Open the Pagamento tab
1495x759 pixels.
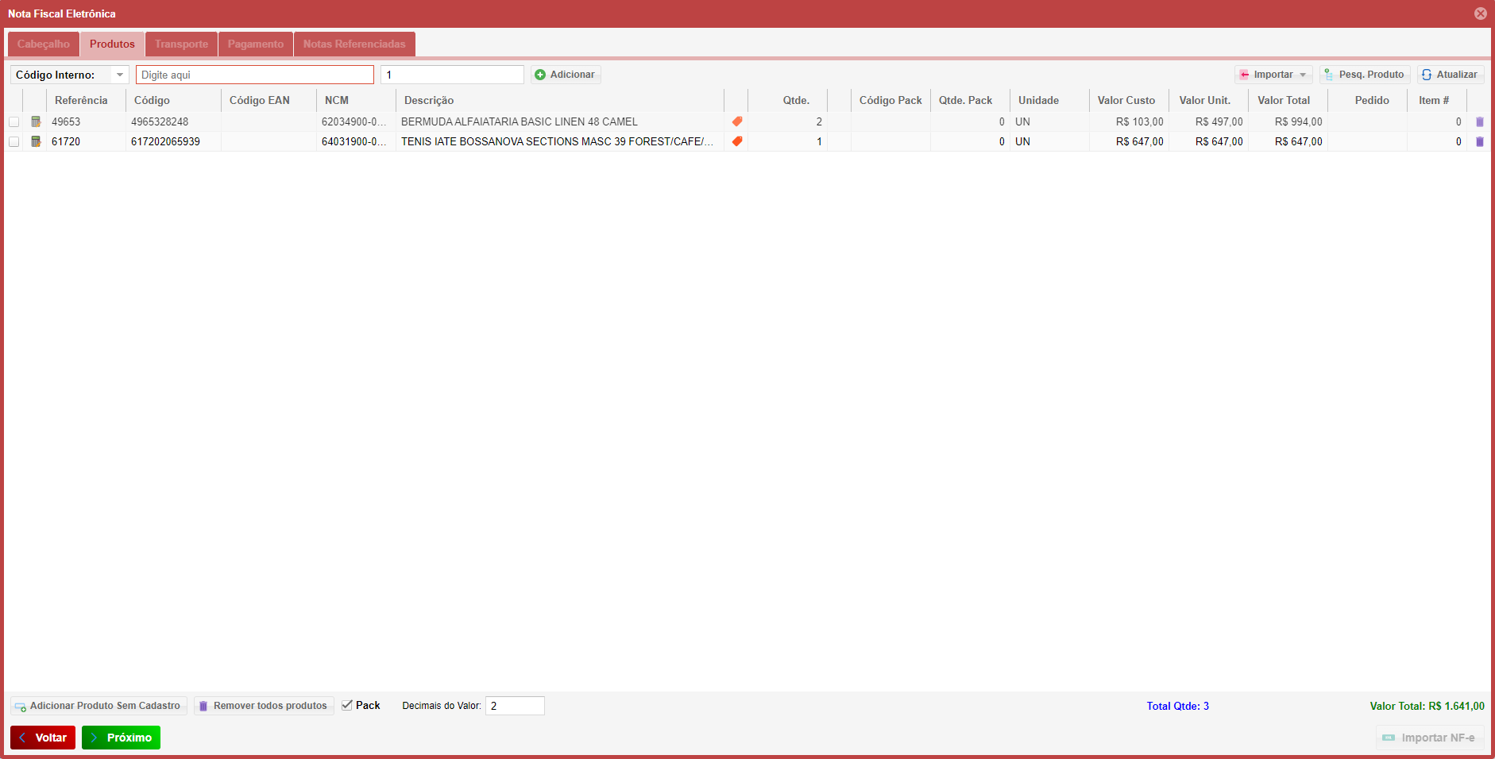coord(255,44)
